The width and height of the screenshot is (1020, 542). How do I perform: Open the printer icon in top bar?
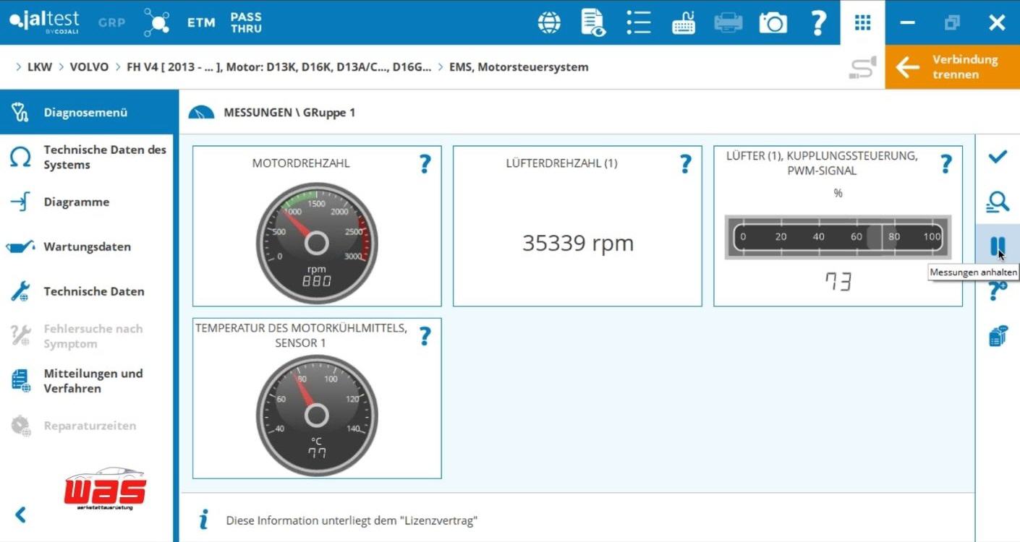point(728,22)
